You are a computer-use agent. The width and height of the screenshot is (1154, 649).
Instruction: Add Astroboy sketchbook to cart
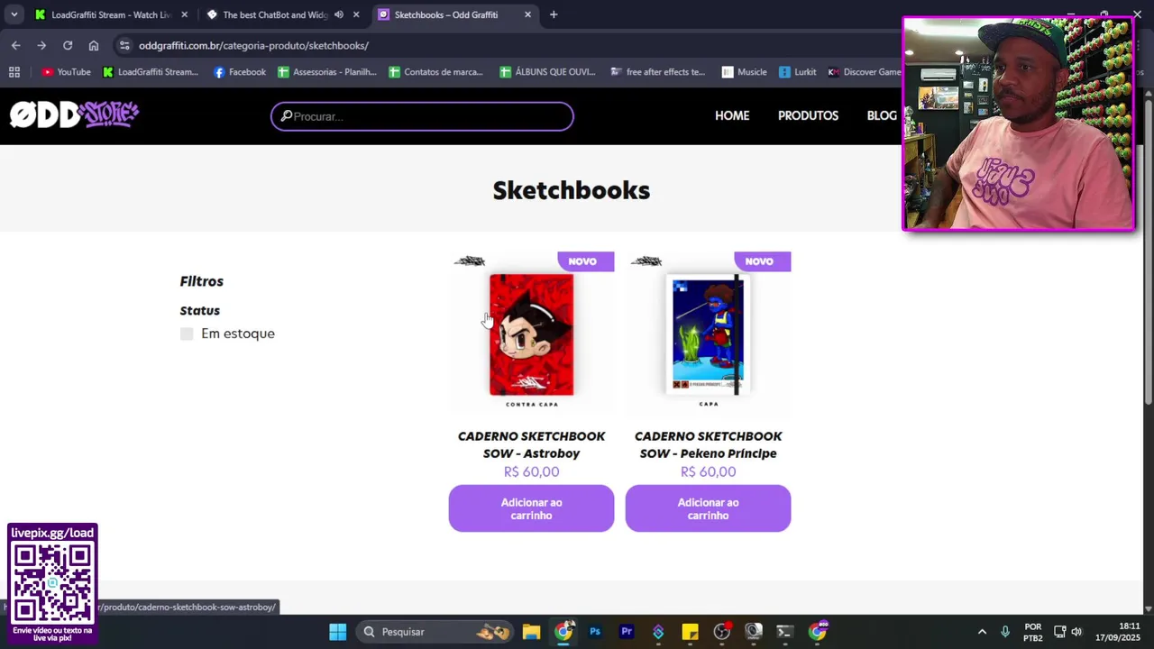(531, 508)
